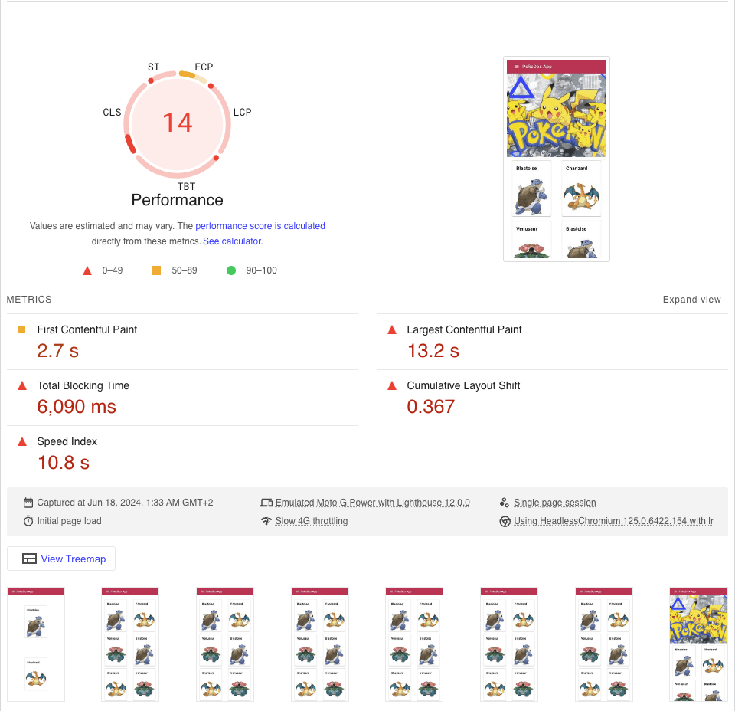735x711 pixels.
Task: Click the TBT label on the gauge
Action: coord(186,186)
